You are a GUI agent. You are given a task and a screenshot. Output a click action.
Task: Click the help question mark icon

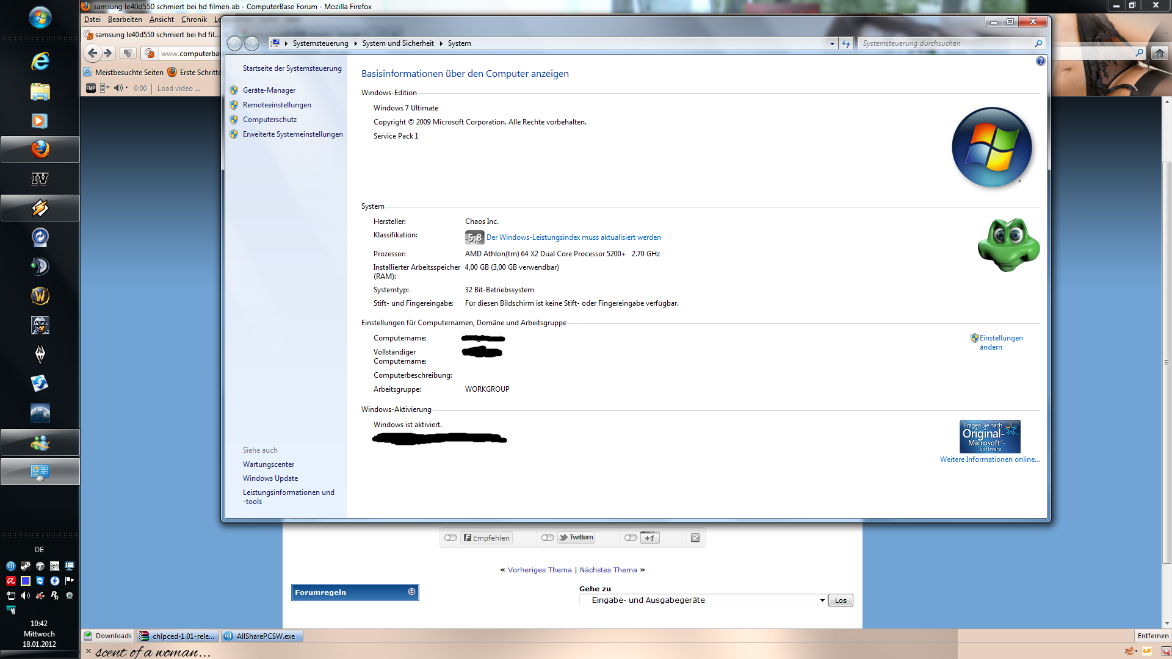tap(1040, 61)
